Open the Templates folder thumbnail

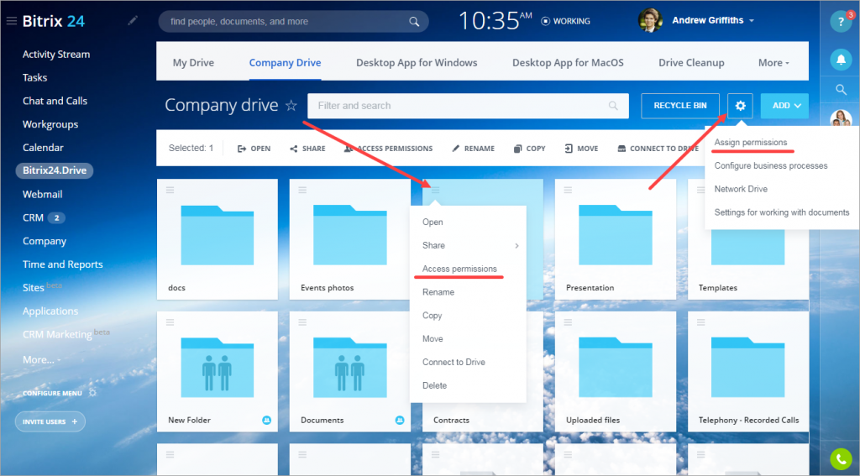point(747,239)
